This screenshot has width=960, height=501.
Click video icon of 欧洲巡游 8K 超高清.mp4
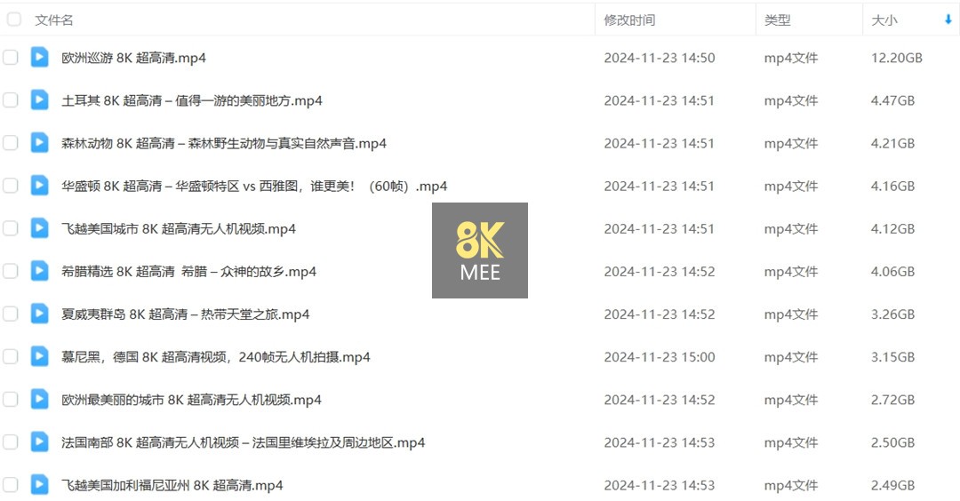(x=39, y=57)
